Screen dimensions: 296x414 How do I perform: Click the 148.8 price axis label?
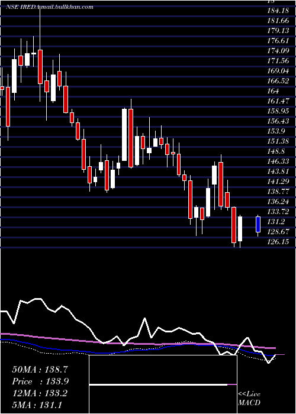[x=276, y=151]
